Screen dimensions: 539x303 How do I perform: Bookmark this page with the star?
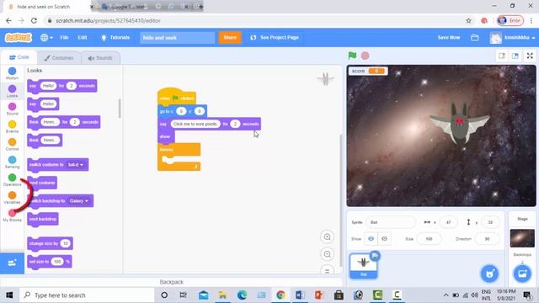(x=468, y=20)
